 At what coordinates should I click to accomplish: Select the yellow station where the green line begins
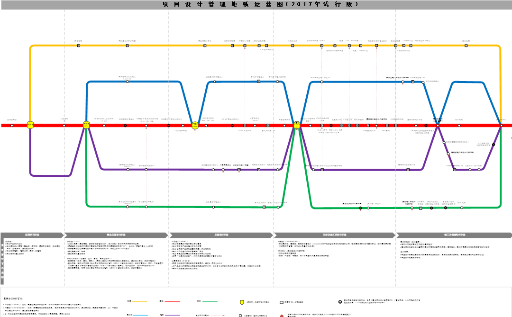click(x=87, y=125)
